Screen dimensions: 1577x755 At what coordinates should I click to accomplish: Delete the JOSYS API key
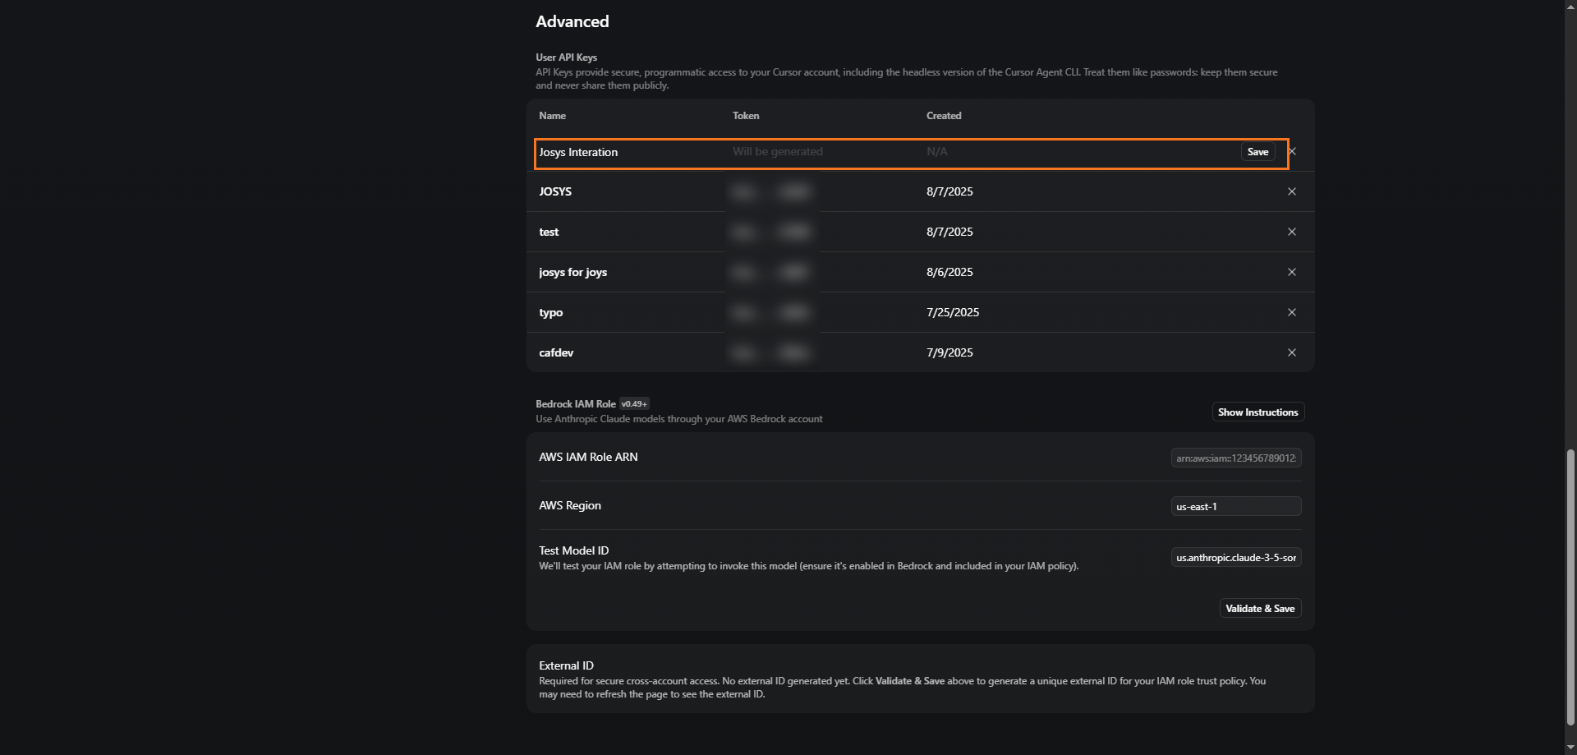click(1291, 191)
